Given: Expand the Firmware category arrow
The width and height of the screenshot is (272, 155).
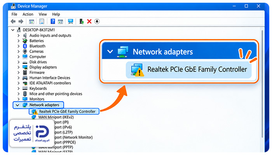Looking at the screenshot, I should (18, 72).
